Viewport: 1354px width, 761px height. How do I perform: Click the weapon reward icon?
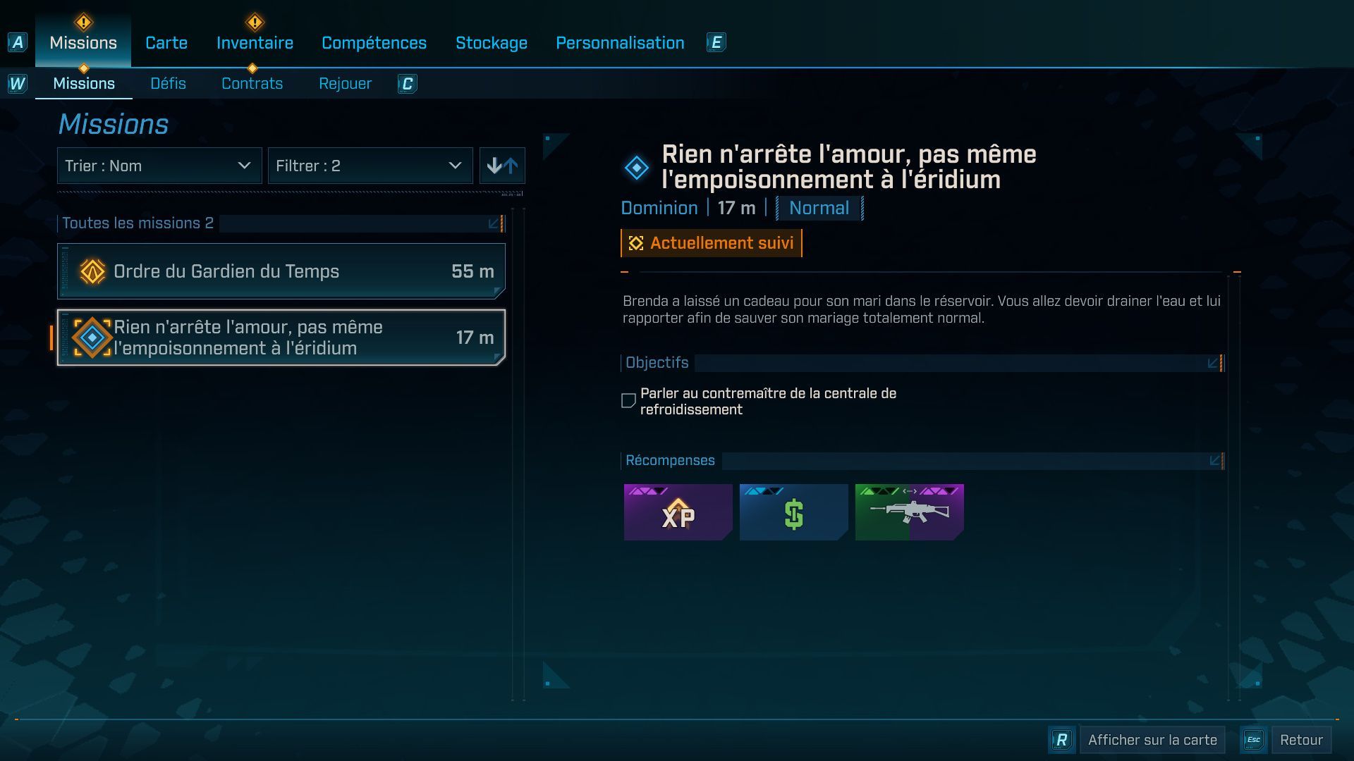click(909, 512)
